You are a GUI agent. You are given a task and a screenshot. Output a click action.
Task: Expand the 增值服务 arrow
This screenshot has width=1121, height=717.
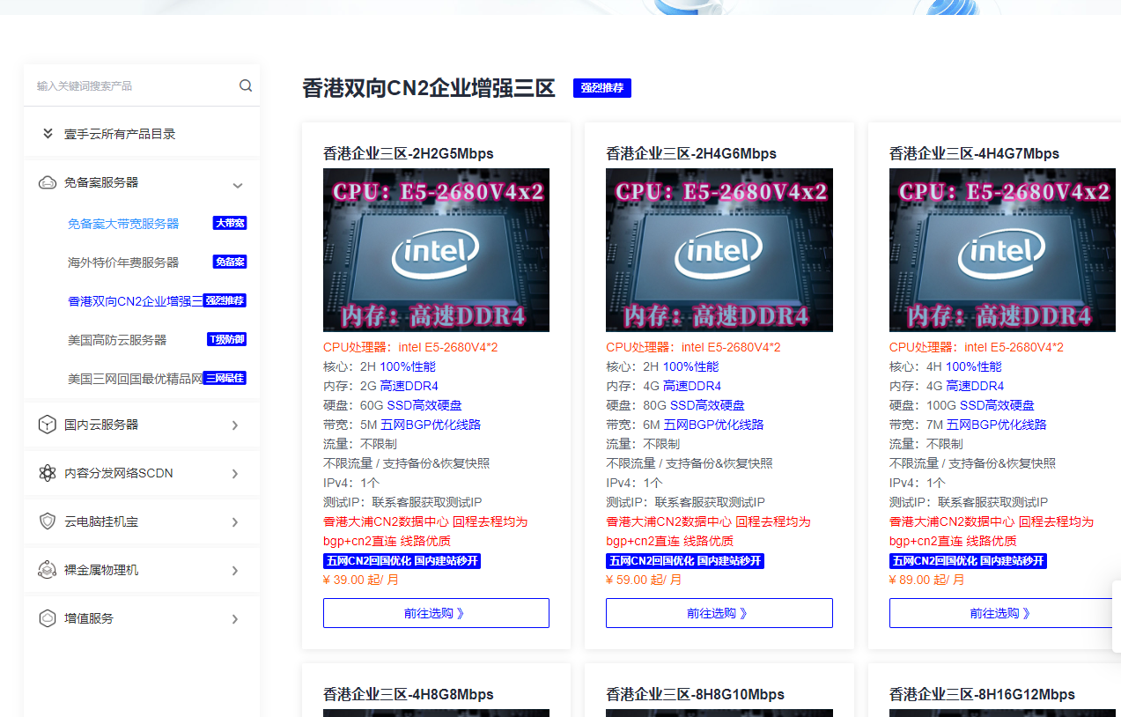235,619
